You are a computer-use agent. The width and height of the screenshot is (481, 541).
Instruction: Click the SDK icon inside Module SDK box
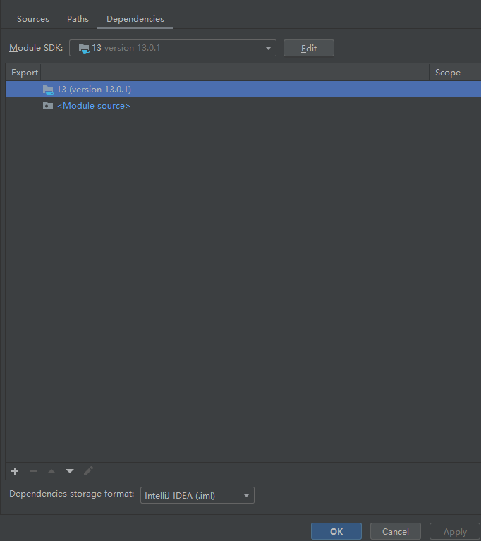[84, 48]
